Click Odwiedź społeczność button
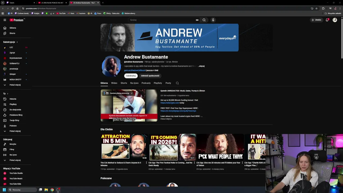The width and height of the screenshot is (343, 193). pos(150,76)
